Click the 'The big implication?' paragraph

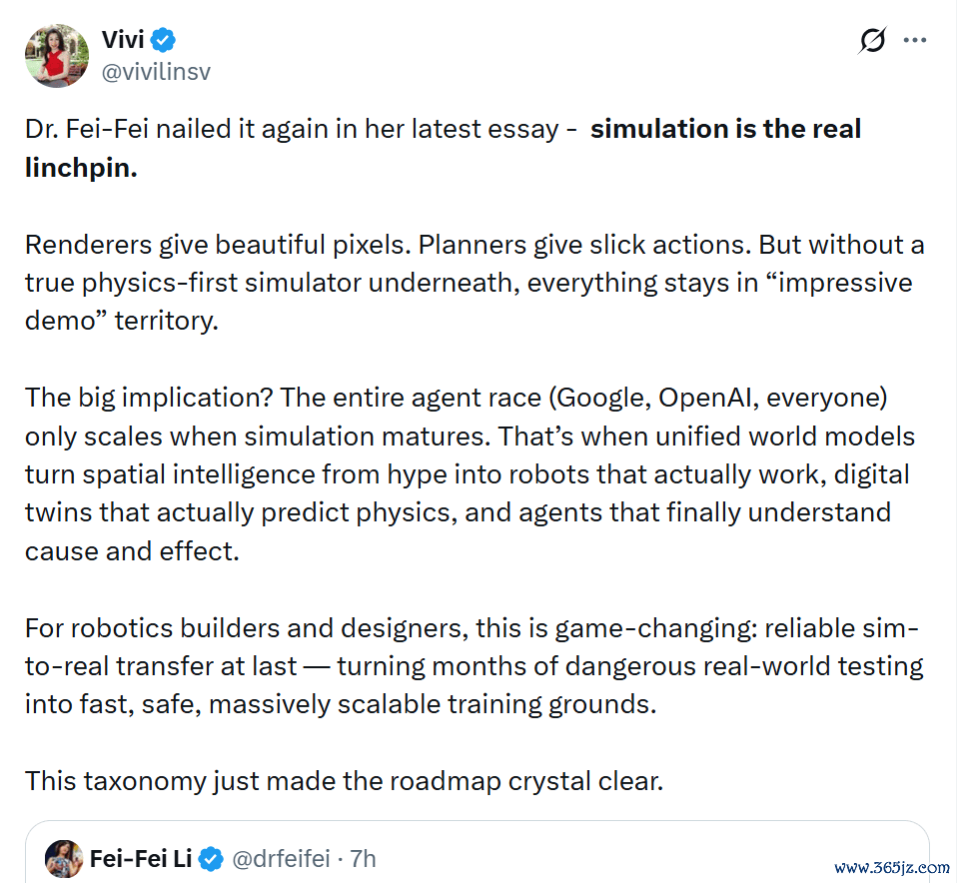pyautogui.click(x=470, y=474)
